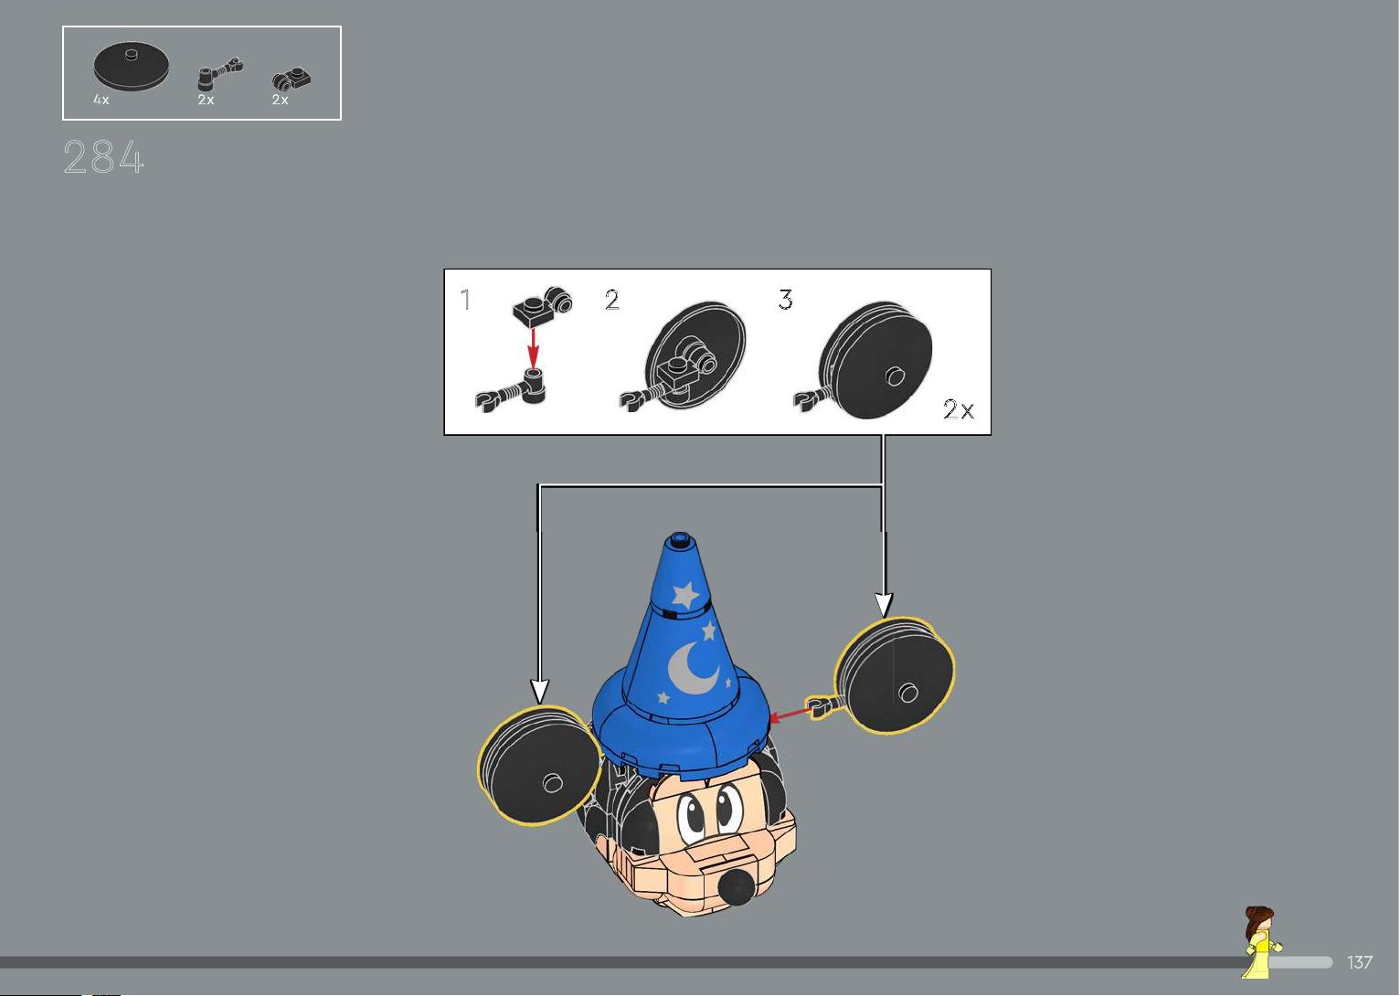Click the large star near the hat's top

click(x=685, y=596)
